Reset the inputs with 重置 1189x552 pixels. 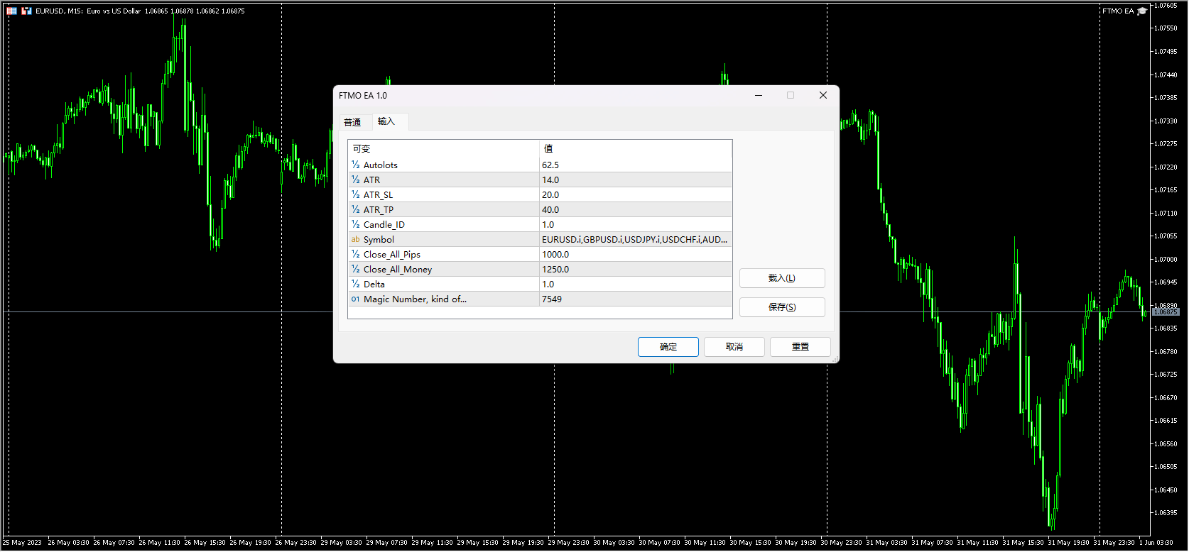click(x=800, y=347)
